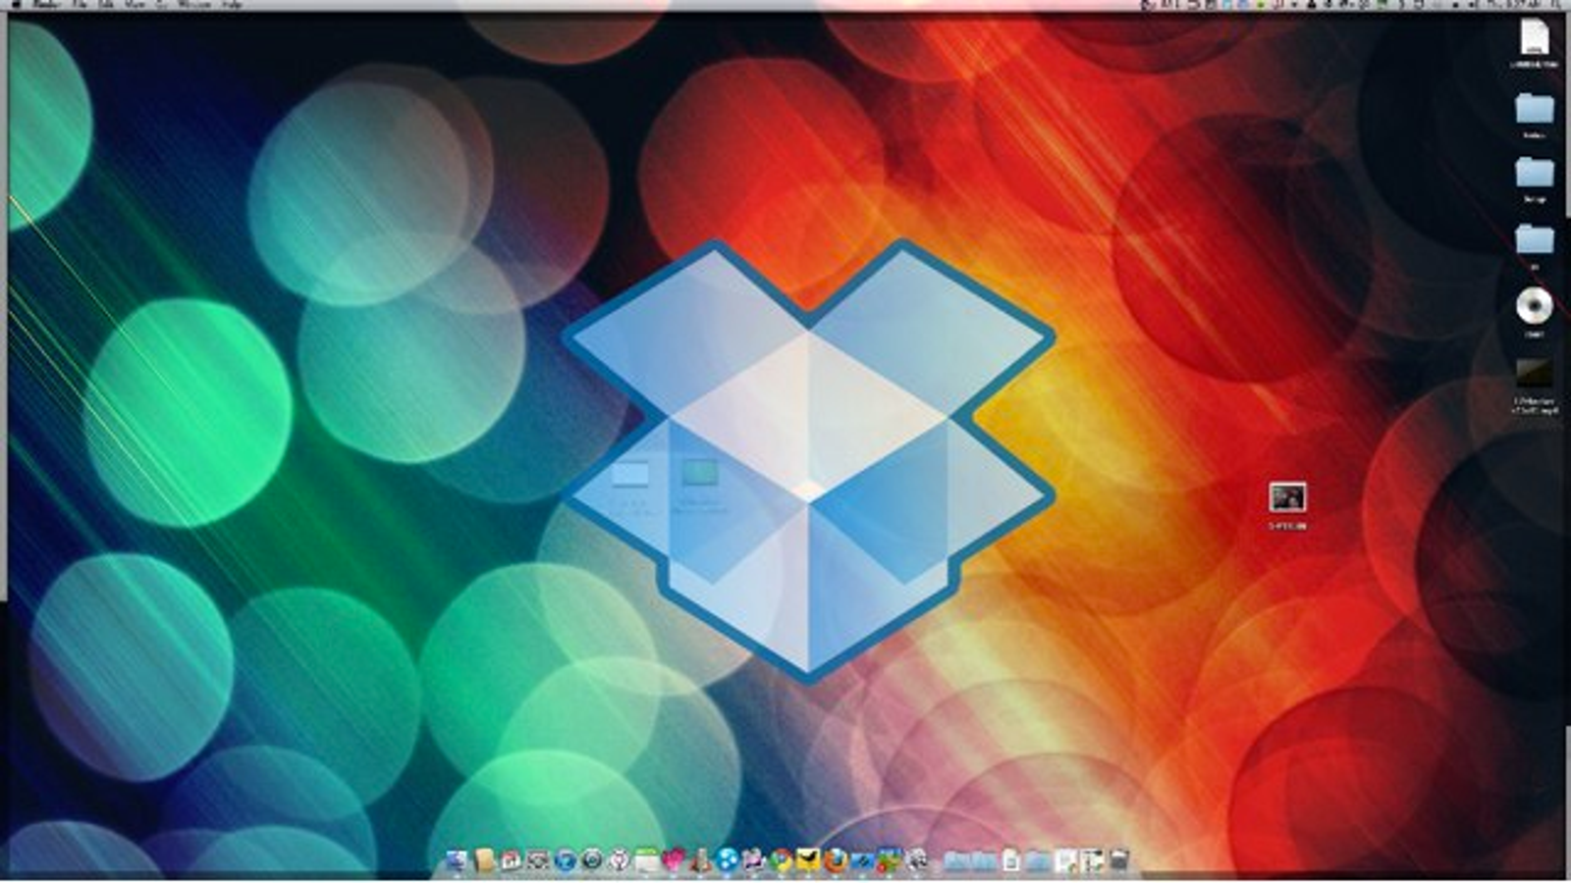
Task: Select the lone screenshot thumbnail on the desktop
Action: click(x=1287, y=497)
